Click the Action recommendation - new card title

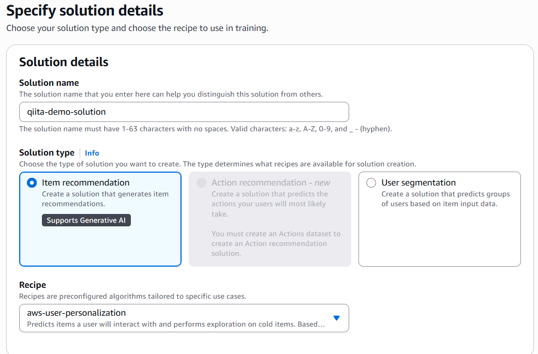coord(271,182)
